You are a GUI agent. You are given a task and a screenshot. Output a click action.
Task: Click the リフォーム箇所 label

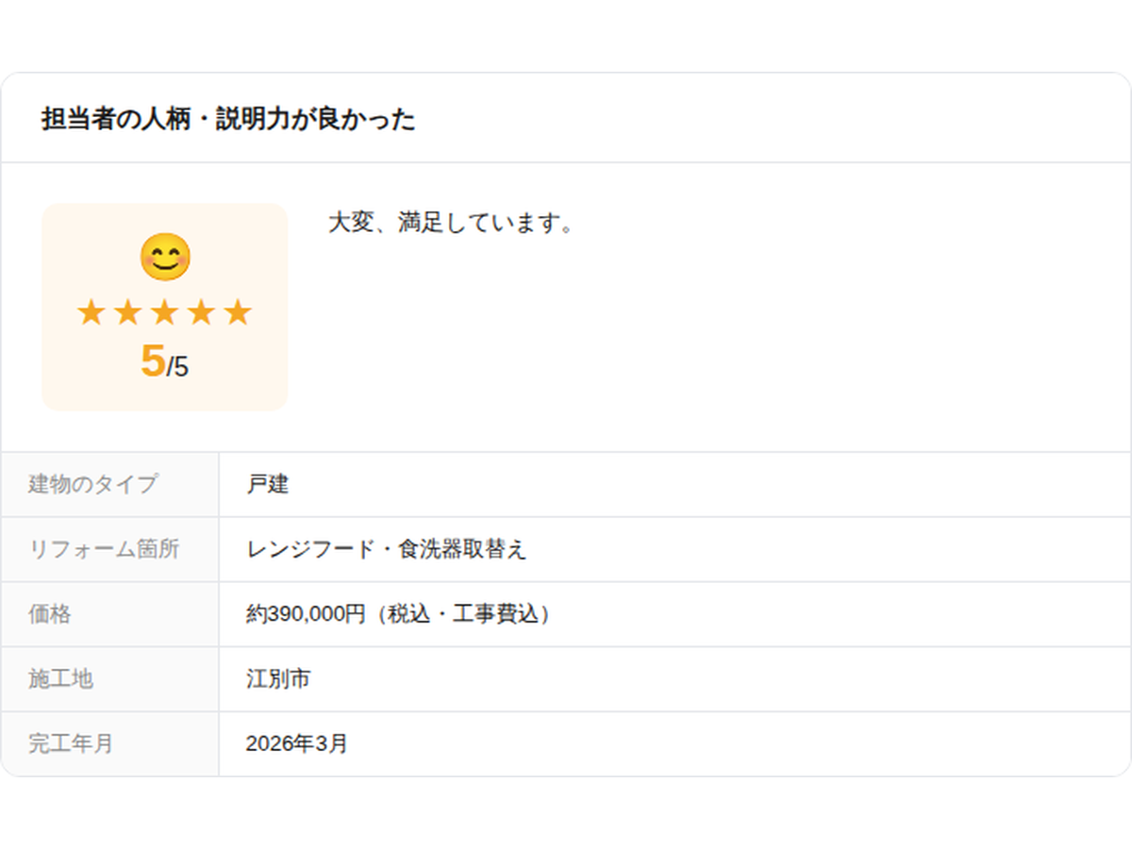[x=104, y=549]
